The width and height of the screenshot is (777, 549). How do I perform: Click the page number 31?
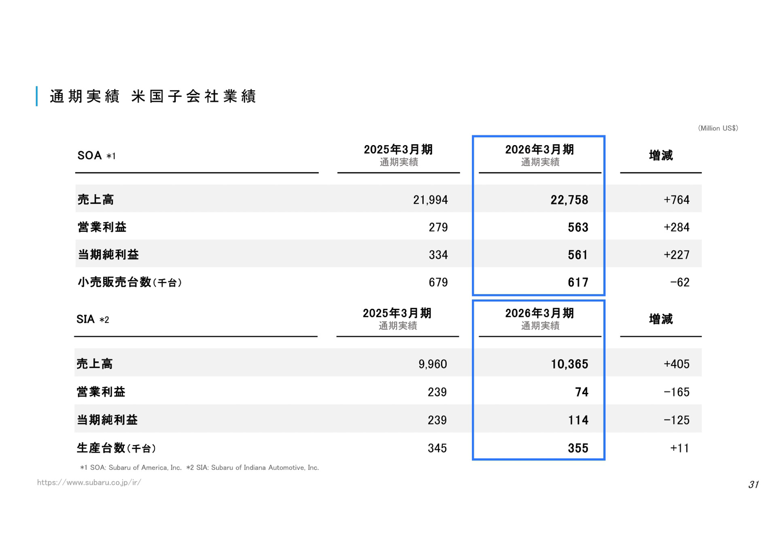[x=754, y=484]
